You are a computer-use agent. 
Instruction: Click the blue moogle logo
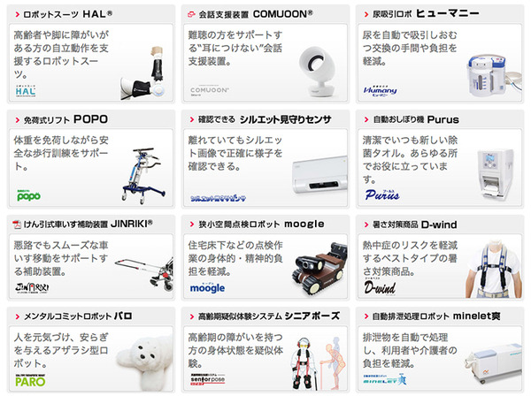[207, 287]
